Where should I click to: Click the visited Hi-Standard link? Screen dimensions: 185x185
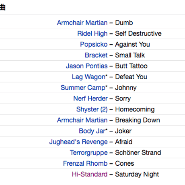pyautogui.click(x=90, y=174)
